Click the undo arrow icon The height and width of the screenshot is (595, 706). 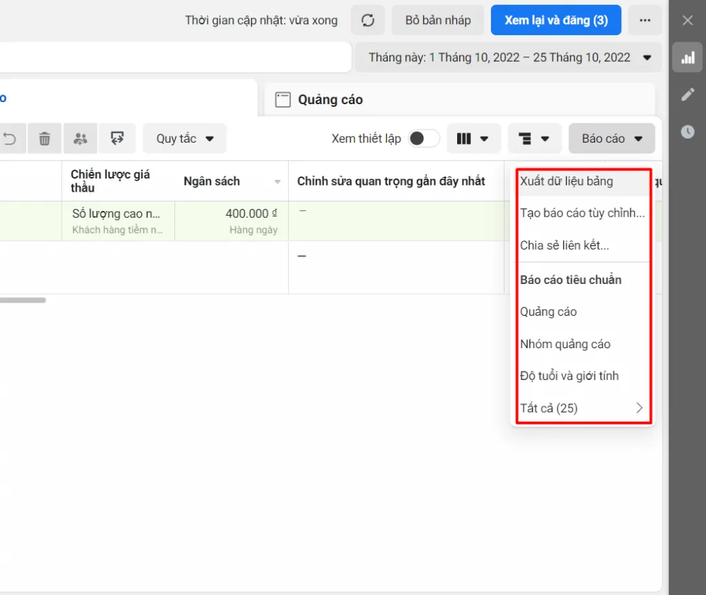point(10,139)
